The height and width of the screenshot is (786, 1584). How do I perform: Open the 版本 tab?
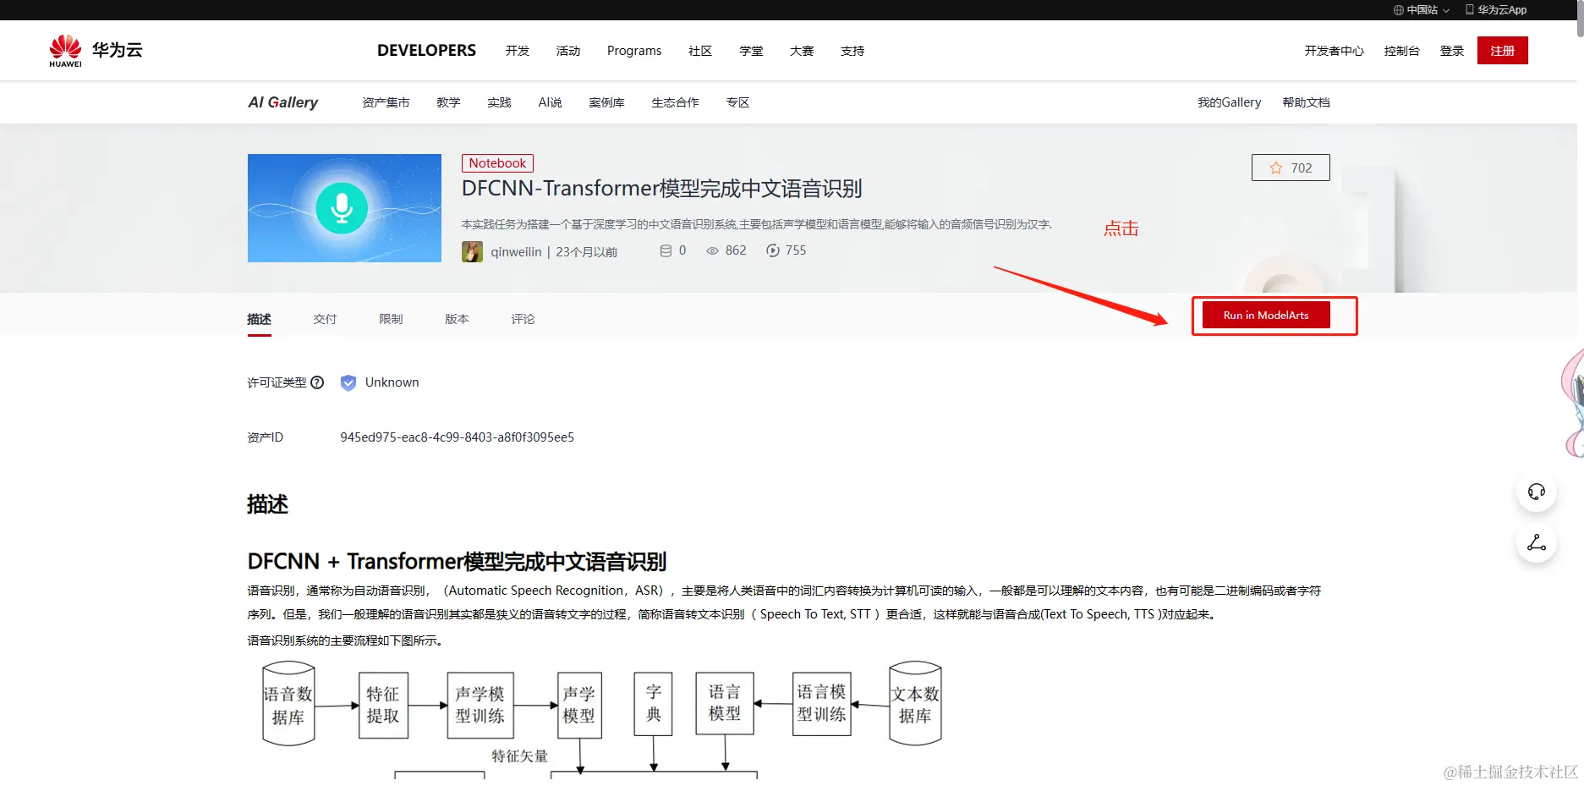click(x=457, y=319)
